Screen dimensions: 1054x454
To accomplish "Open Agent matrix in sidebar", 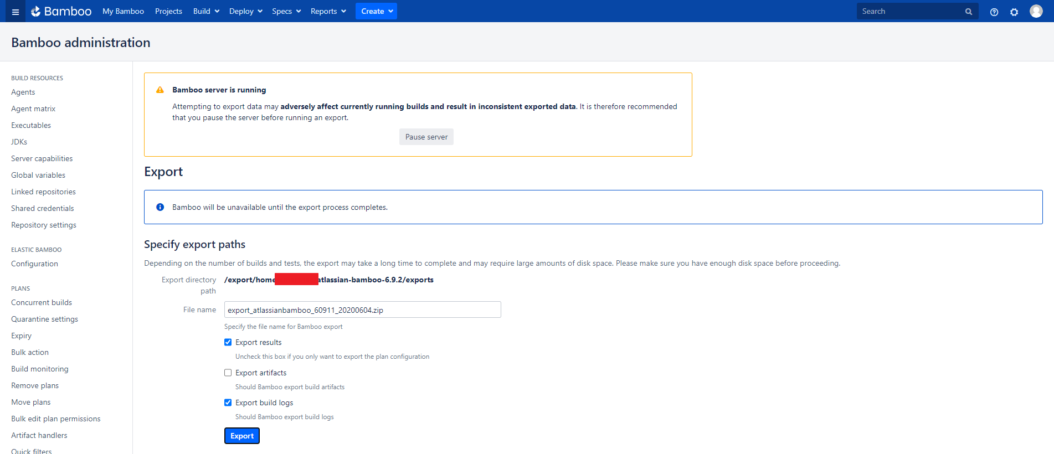I will 33,109.
